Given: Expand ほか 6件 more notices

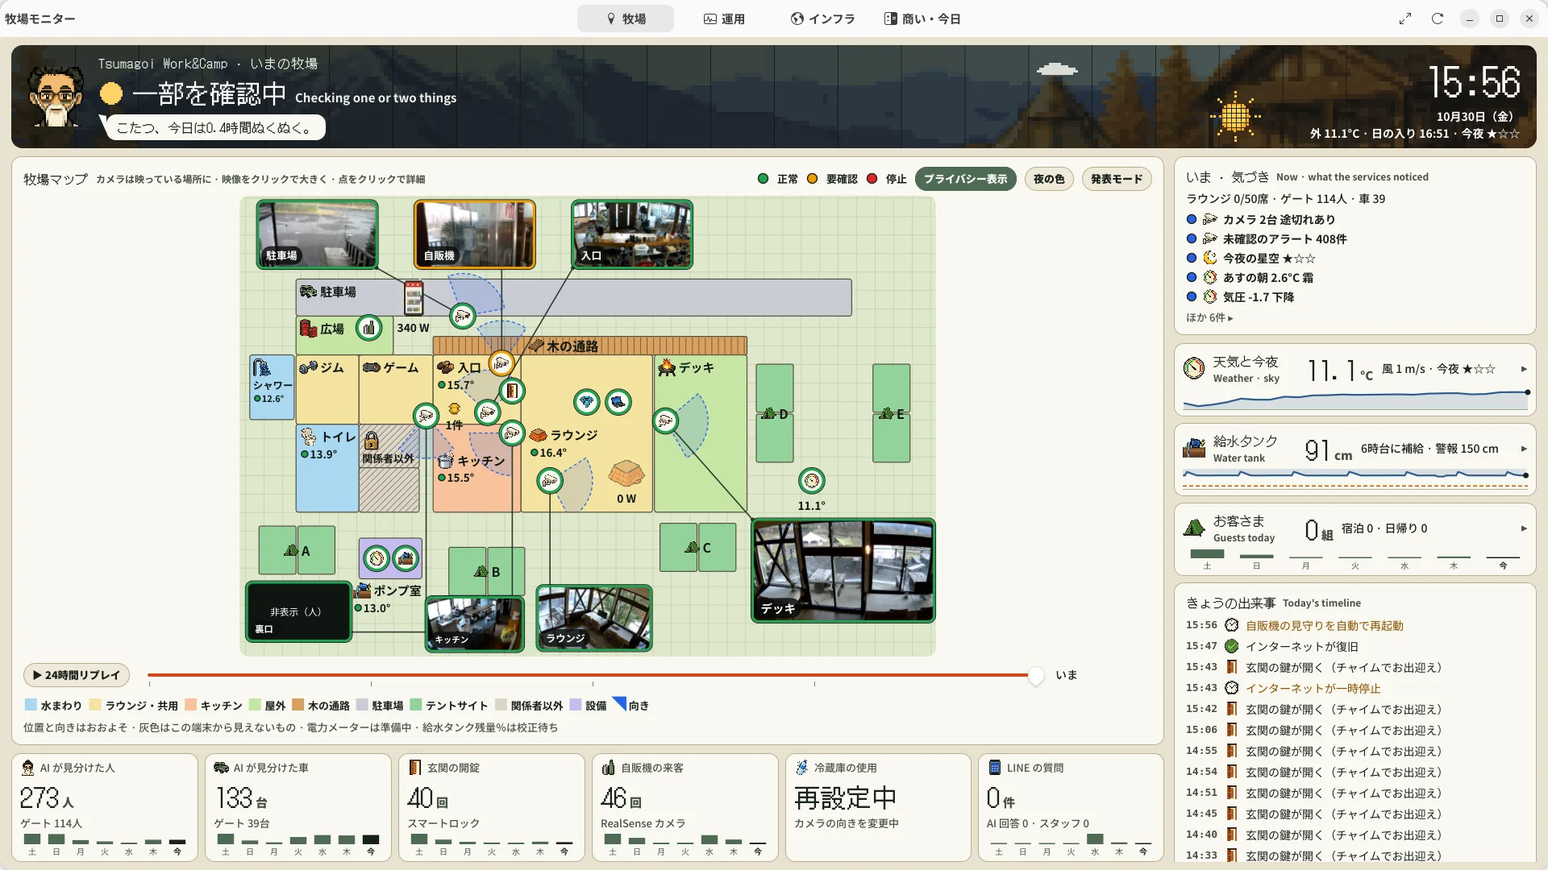Looking at the screenshot, I should click(1209, 317).
